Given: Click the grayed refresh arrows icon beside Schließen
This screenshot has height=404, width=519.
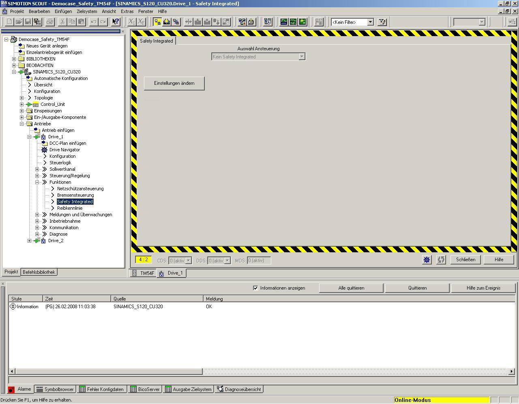Looking at the screenshot, I should [x=441, y=260].
